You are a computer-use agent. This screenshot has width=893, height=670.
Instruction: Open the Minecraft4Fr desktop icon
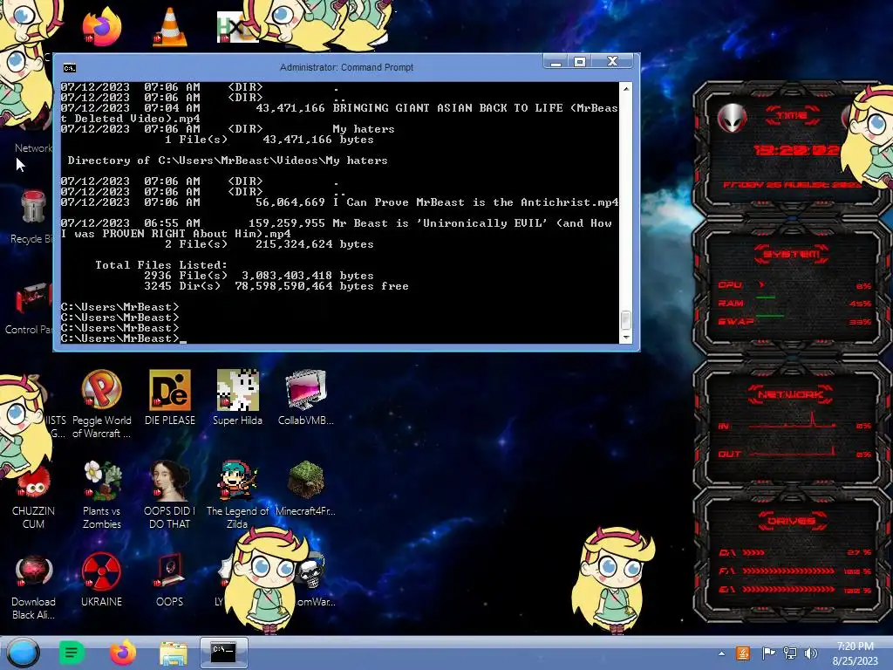(306, 488)
